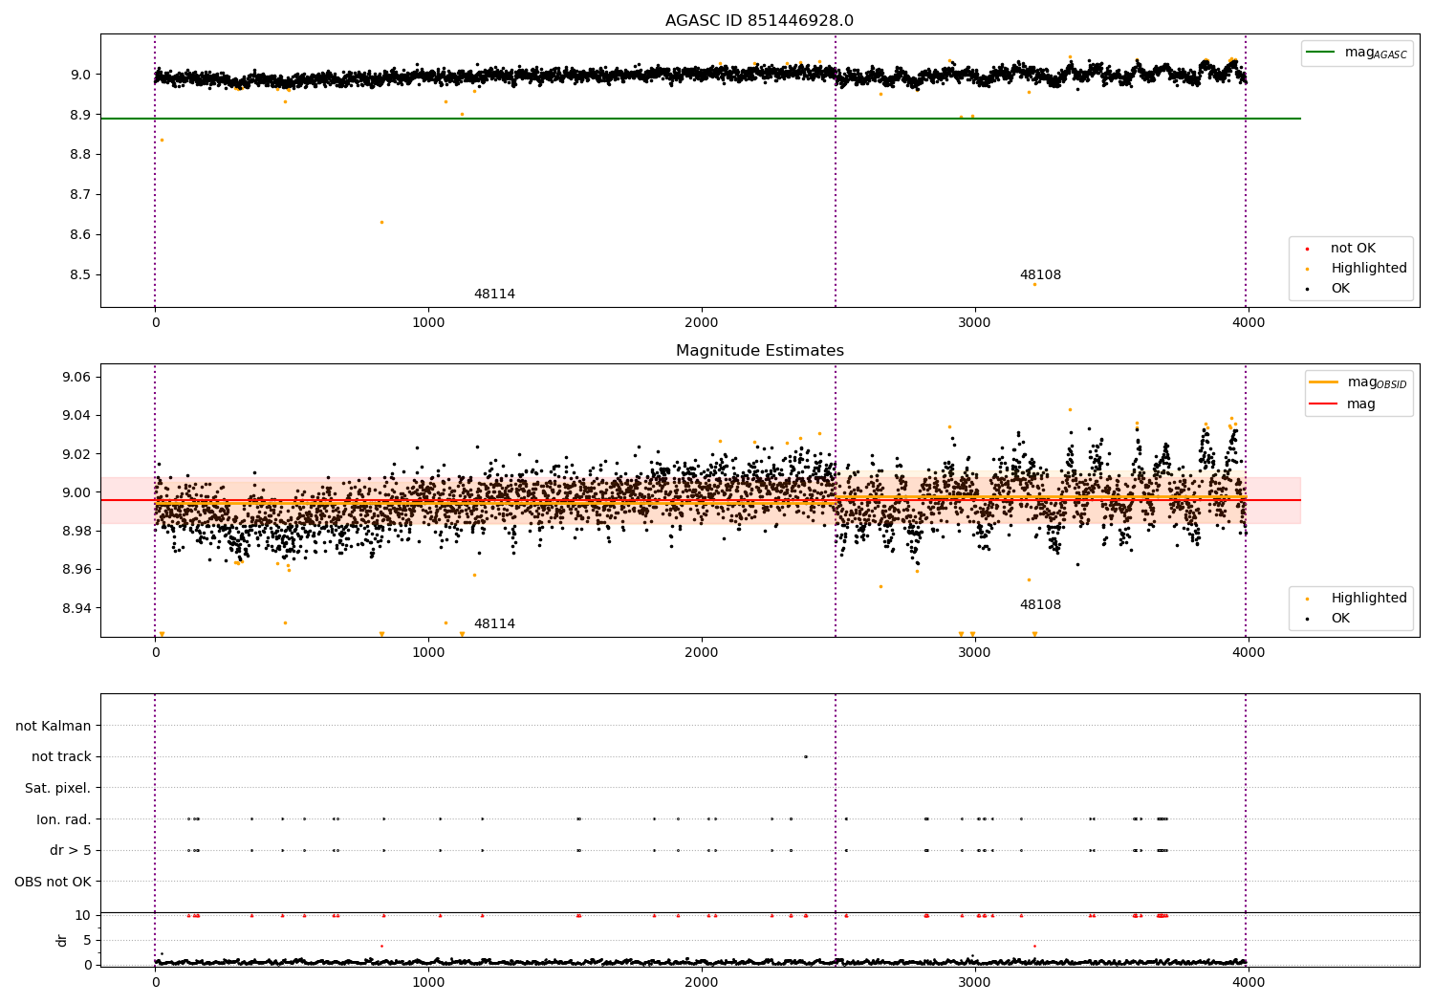Select 'not OK' legend entry in top plot

coord(1353,249)
